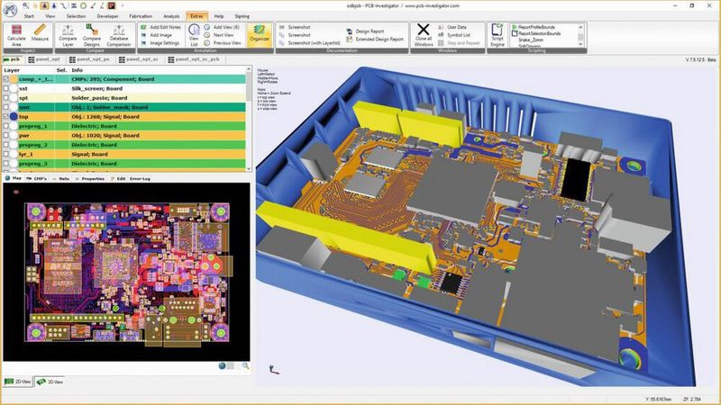Open the Nets panel tab
721x405 pixels.
click(61, 178)
